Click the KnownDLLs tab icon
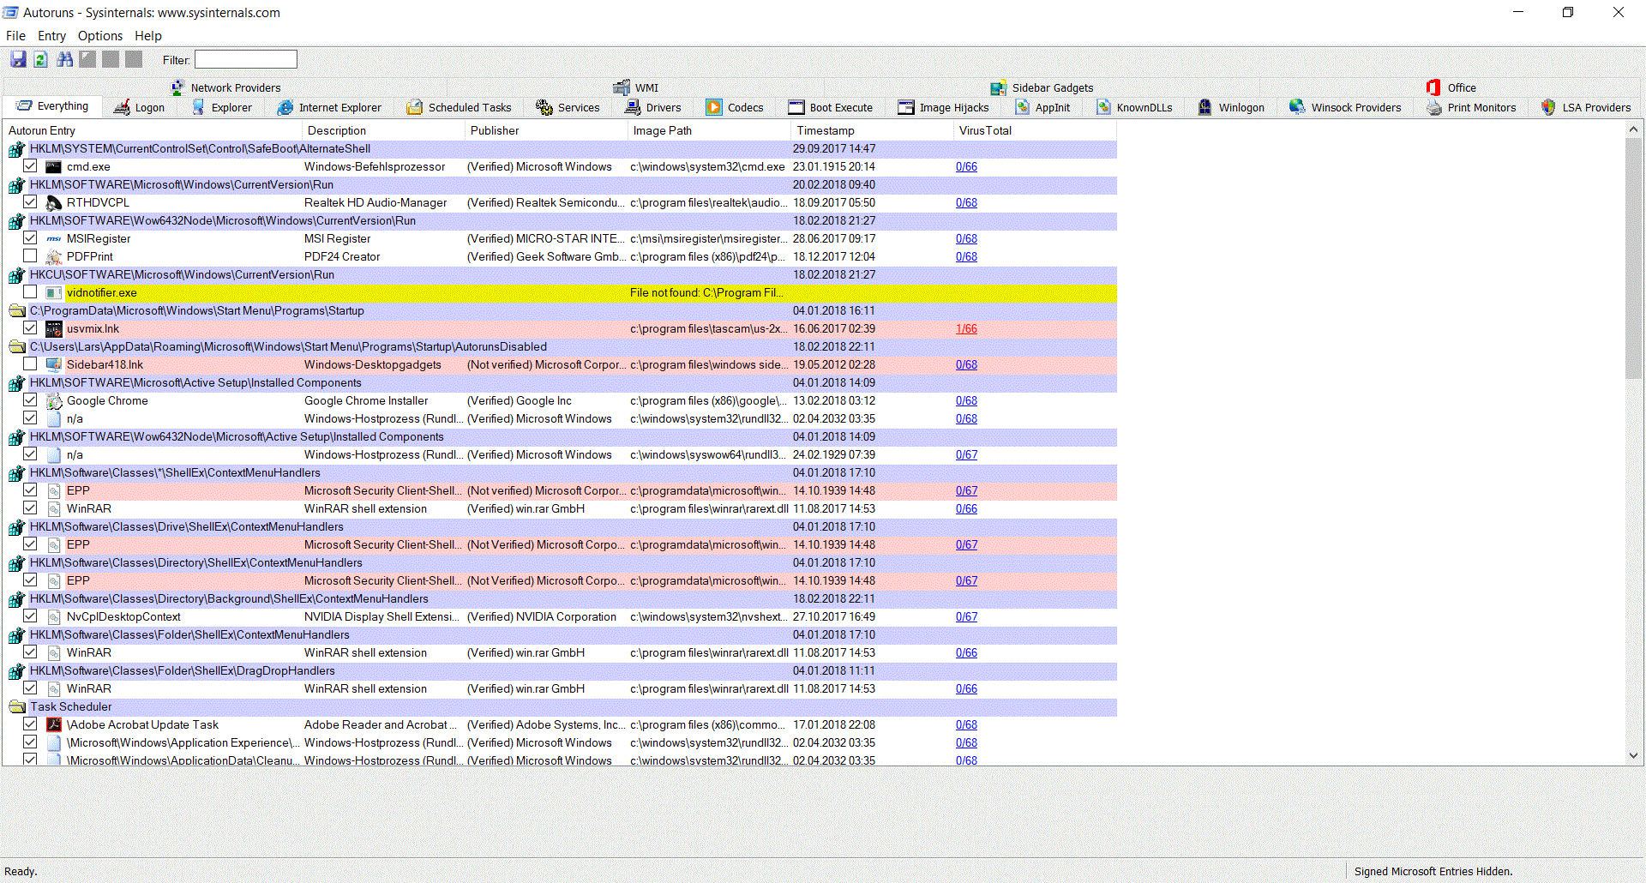The width and height of the screenshot is (1646, 883). tap(1103, 107)
